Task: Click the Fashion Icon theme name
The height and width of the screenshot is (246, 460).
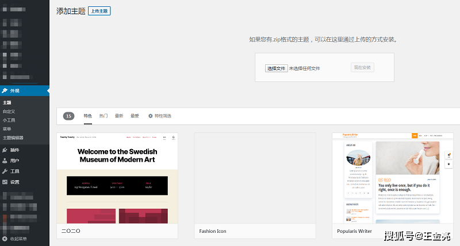Action: [x=213, y=231]
